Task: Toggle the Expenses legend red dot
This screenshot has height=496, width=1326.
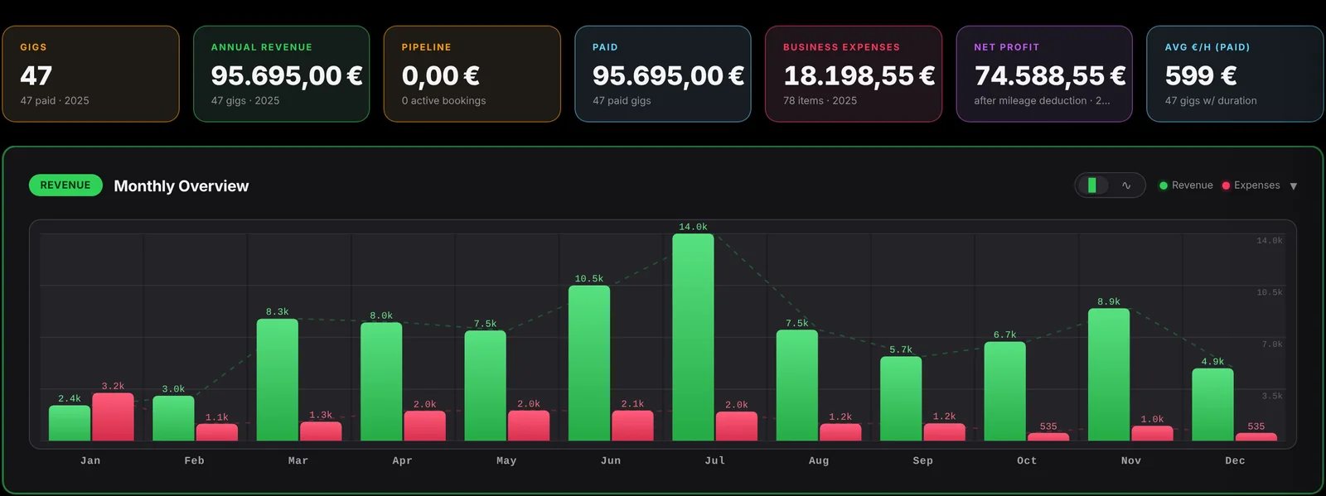Action: coord(1226,185)
